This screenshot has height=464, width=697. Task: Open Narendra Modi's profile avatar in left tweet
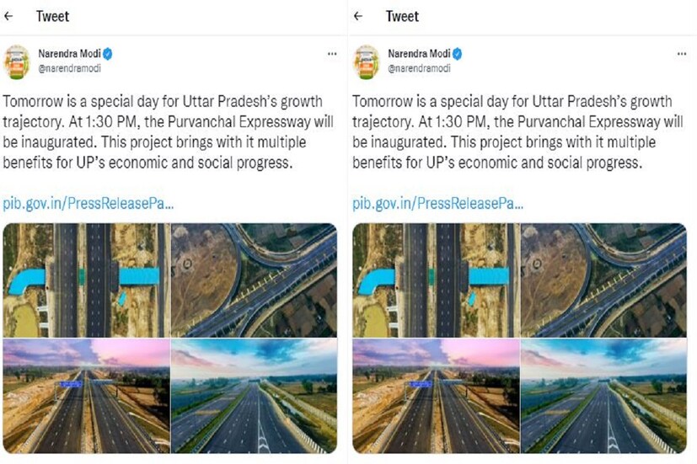pyautogui.click(x=17, y=61)
